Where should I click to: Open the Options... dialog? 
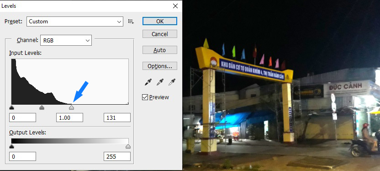[160, 66]
